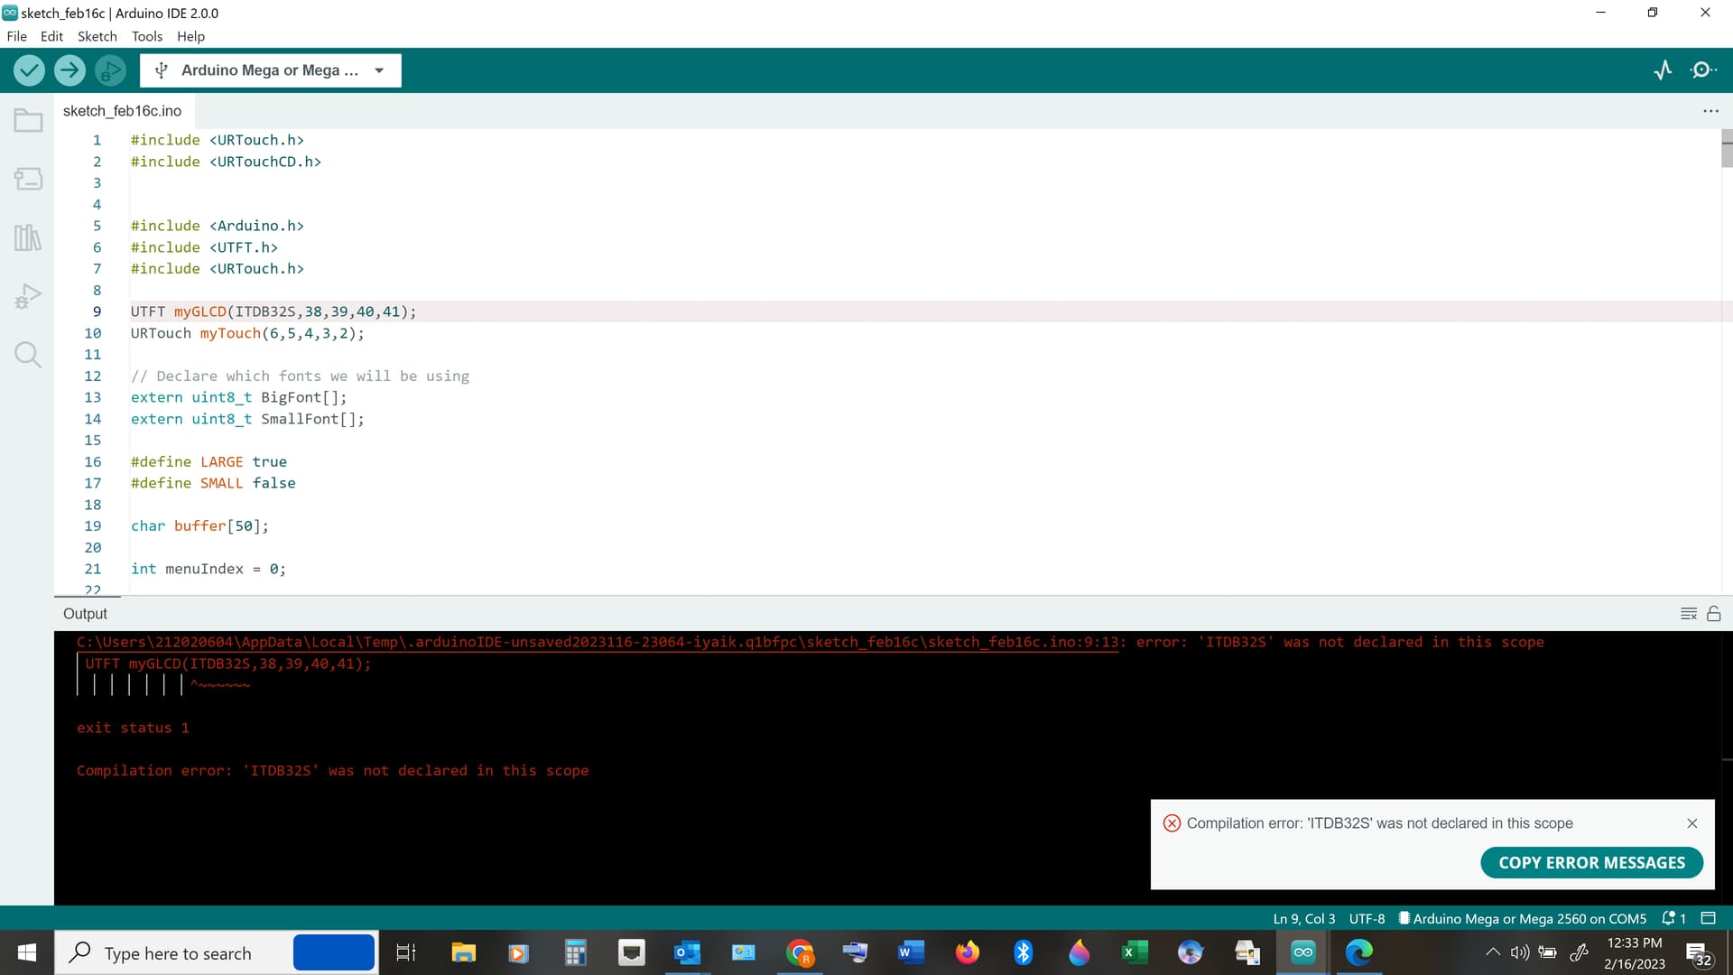Open the Sketch menu
The width and height of the screenshot is (1733, 975).
coord(97,36)
